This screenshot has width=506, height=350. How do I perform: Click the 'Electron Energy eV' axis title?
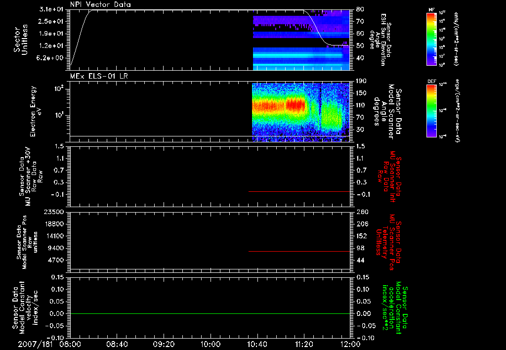click(x=36, y=111)
